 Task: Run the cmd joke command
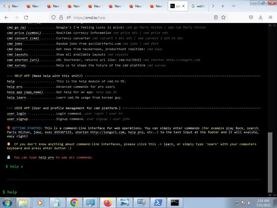(15, 44)
